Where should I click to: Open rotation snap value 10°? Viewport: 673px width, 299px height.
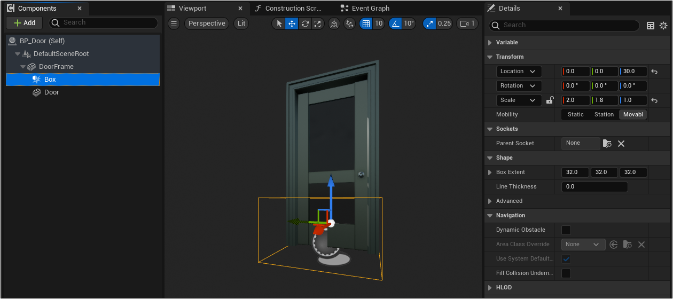(x=409, y=23)
